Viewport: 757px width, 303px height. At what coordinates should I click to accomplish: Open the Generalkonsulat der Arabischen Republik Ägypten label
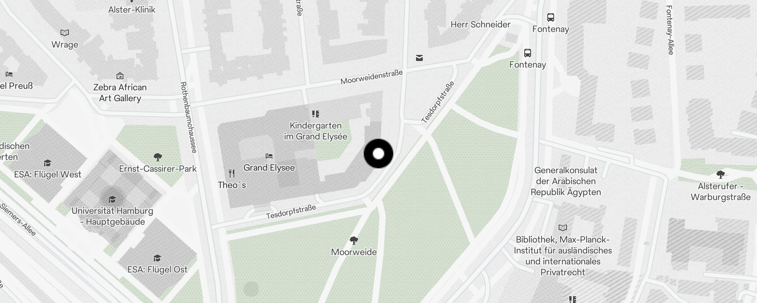tap(566, 181)
